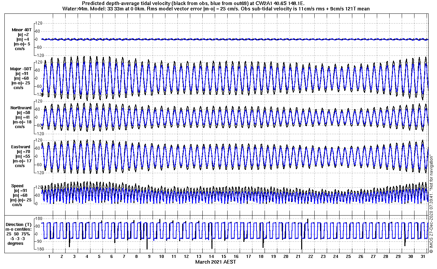Click date tick '12' on the x-axis
The width and height of the screenshot is (437, 269).
[186, 257]
